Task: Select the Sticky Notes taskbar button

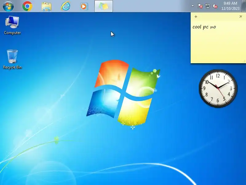Action: point(104,6)
